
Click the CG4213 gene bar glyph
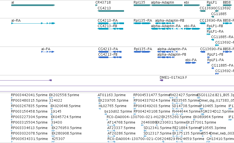(x=111, y=11)
